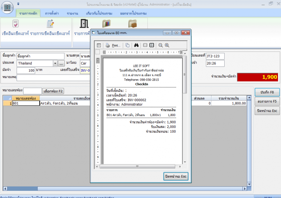Image resolution: width=281 pixels, height=198 pixels.
Task: Click receipt preview horizontal scrollbar thumb
Action: (x=137, y=166)
